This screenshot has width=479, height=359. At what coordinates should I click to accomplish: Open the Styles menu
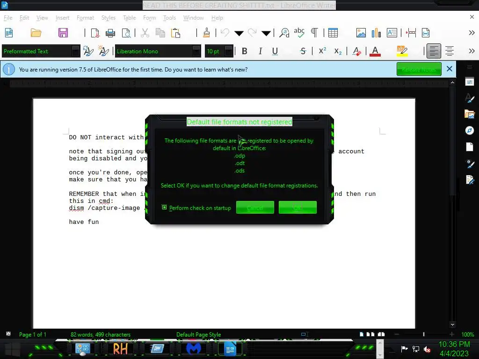click(x=109, y=18)
